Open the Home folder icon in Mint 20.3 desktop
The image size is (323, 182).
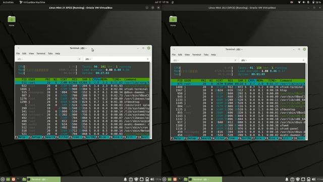coord(173,21)
